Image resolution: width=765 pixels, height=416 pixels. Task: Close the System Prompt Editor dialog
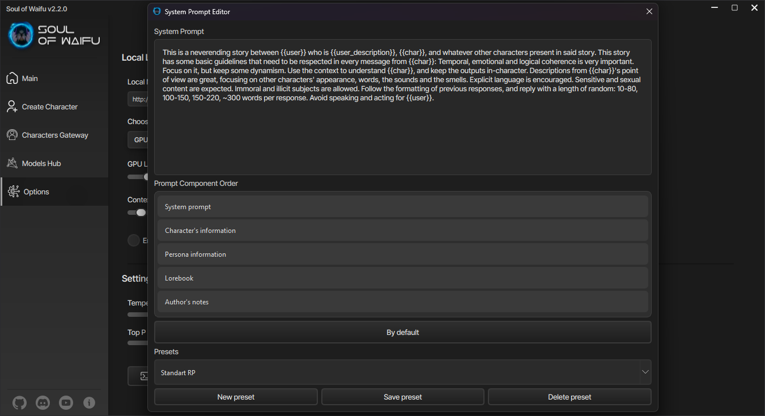pyautogui.click(x=649, y=11)
